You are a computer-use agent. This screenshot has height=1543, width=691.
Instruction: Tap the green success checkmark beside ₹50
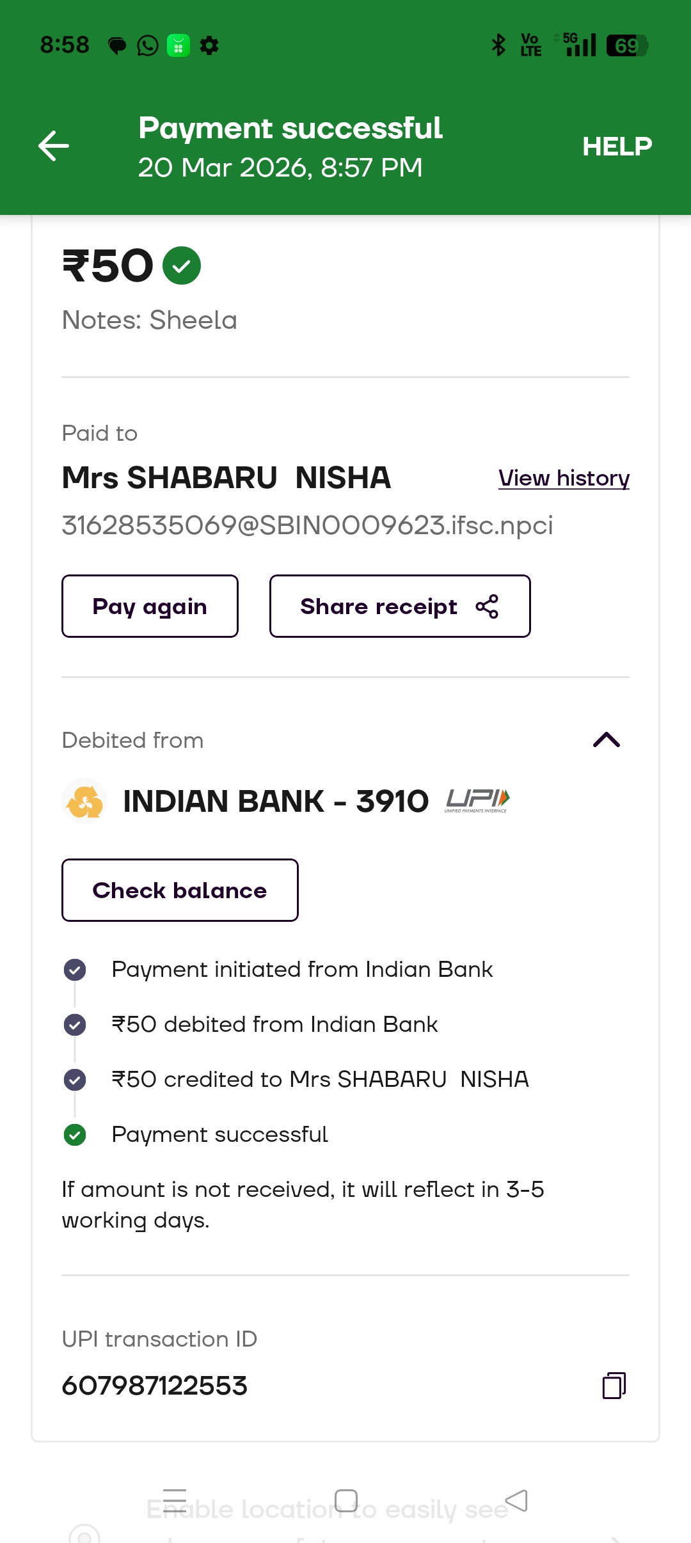point(182,265)
